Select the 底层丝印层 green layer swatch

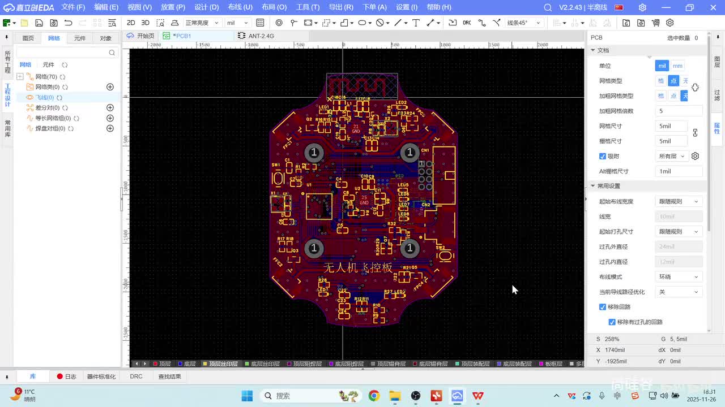pyautogui.click(x=247, y=364)
